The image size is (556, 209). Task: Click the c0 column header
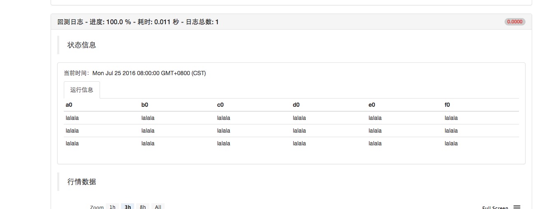click(221, 105)
